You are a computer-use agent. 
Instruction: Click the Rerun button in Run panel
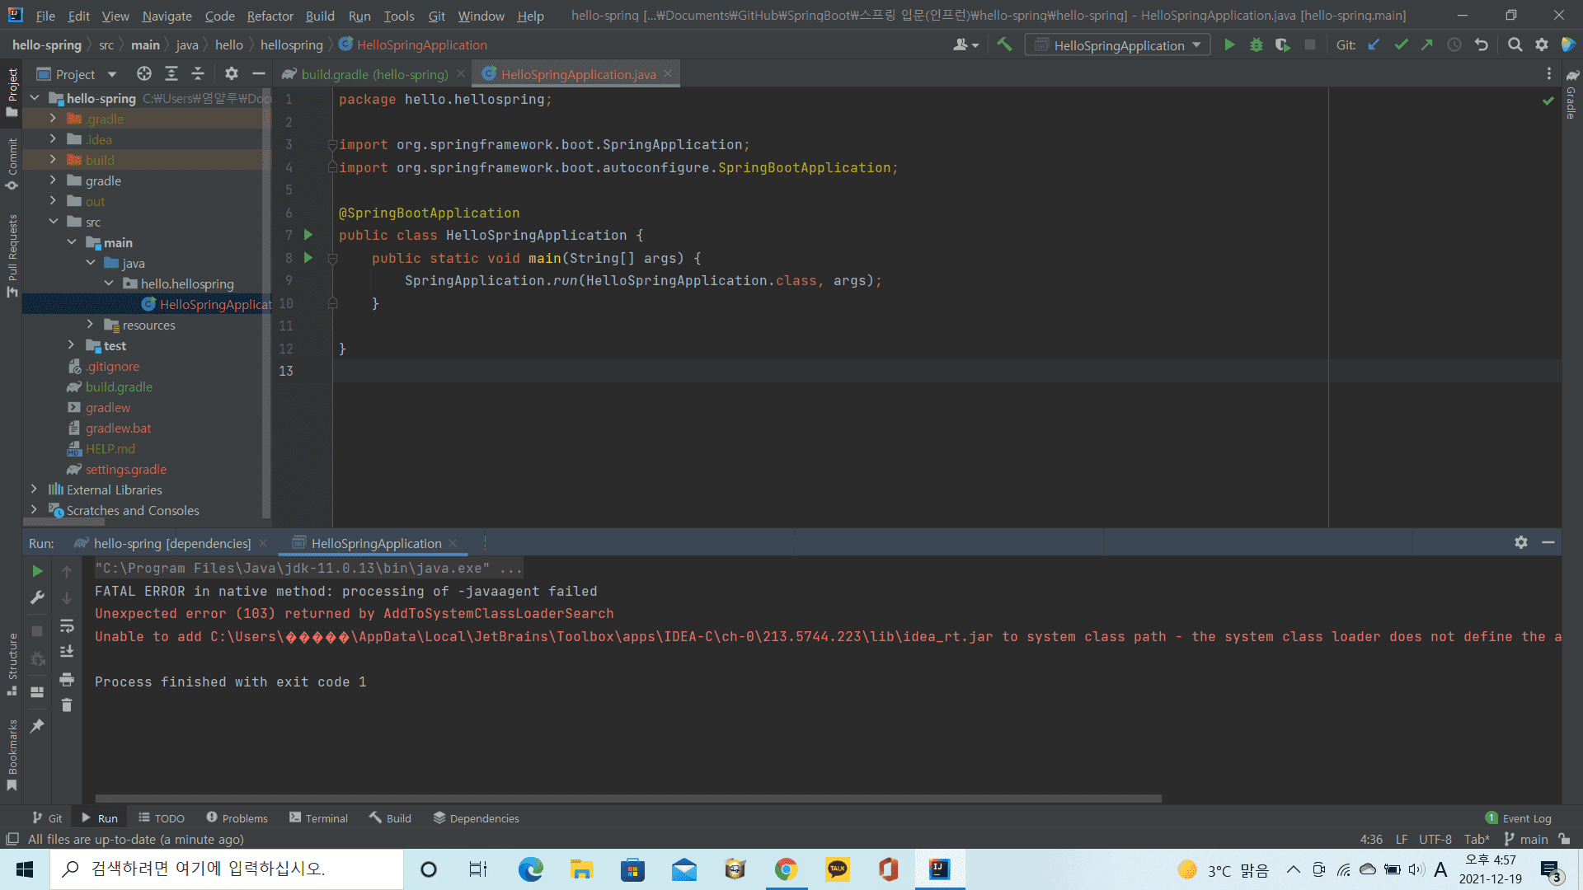click(37, 571)
